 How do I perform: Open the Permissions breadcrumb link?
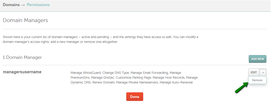[38, 5]
